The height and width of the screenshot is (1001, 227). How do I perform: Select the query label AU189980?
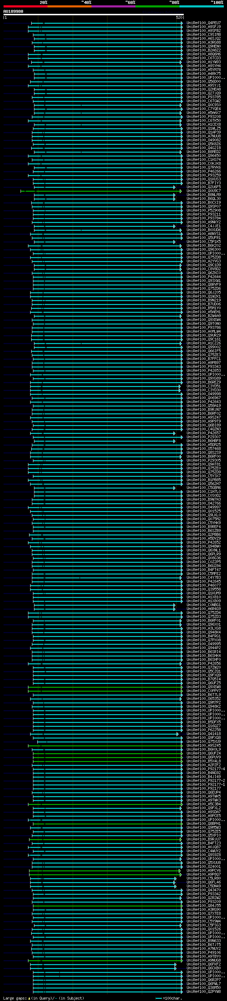point(13,12)
